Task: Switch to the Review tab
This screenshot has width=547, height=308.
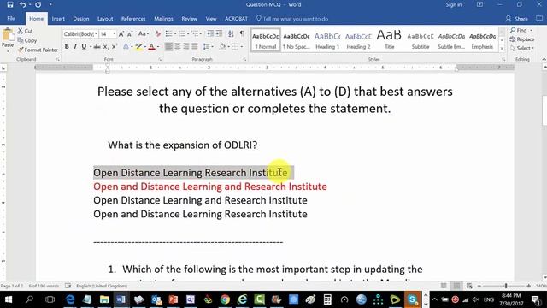Action: (x=190, y=19)
